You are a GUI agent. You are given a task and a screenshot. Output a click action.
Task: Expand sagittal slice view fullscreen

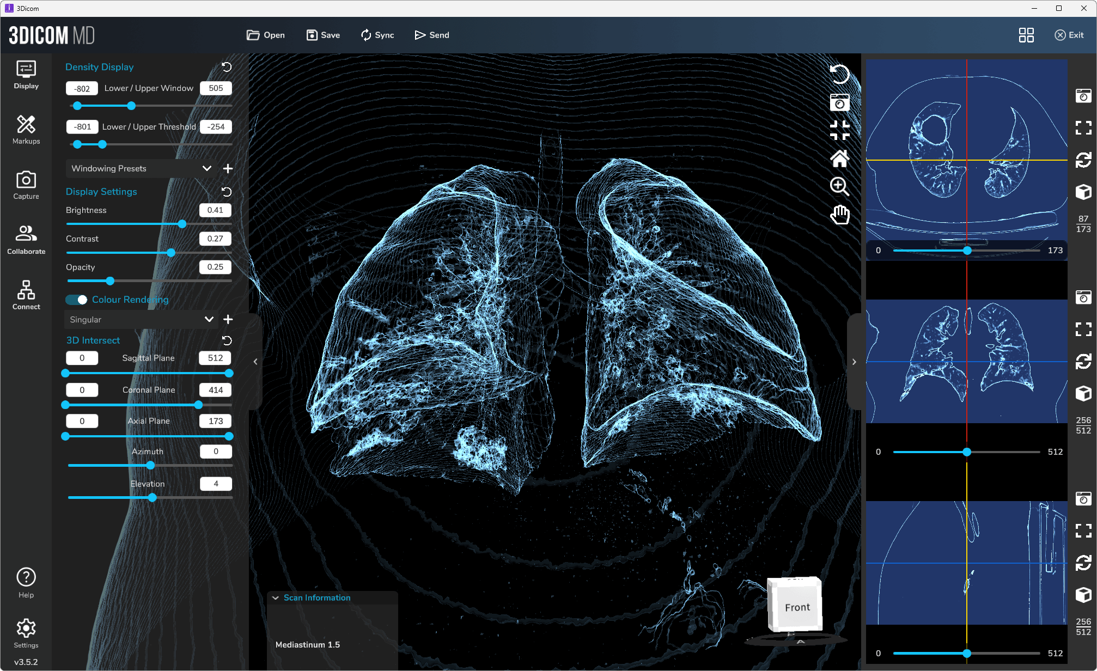pyautogui.click(x=1083, y=531)
